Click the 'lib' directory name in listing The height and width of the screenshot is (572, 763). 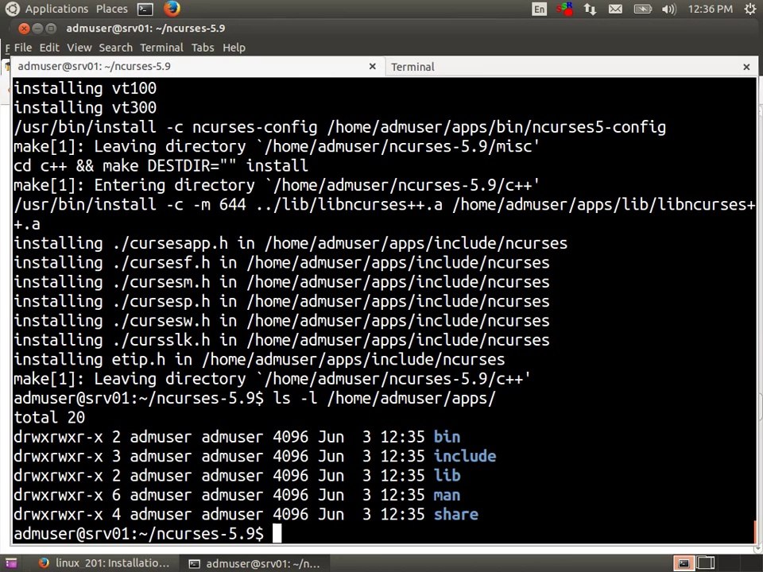(x=447, y=476)
